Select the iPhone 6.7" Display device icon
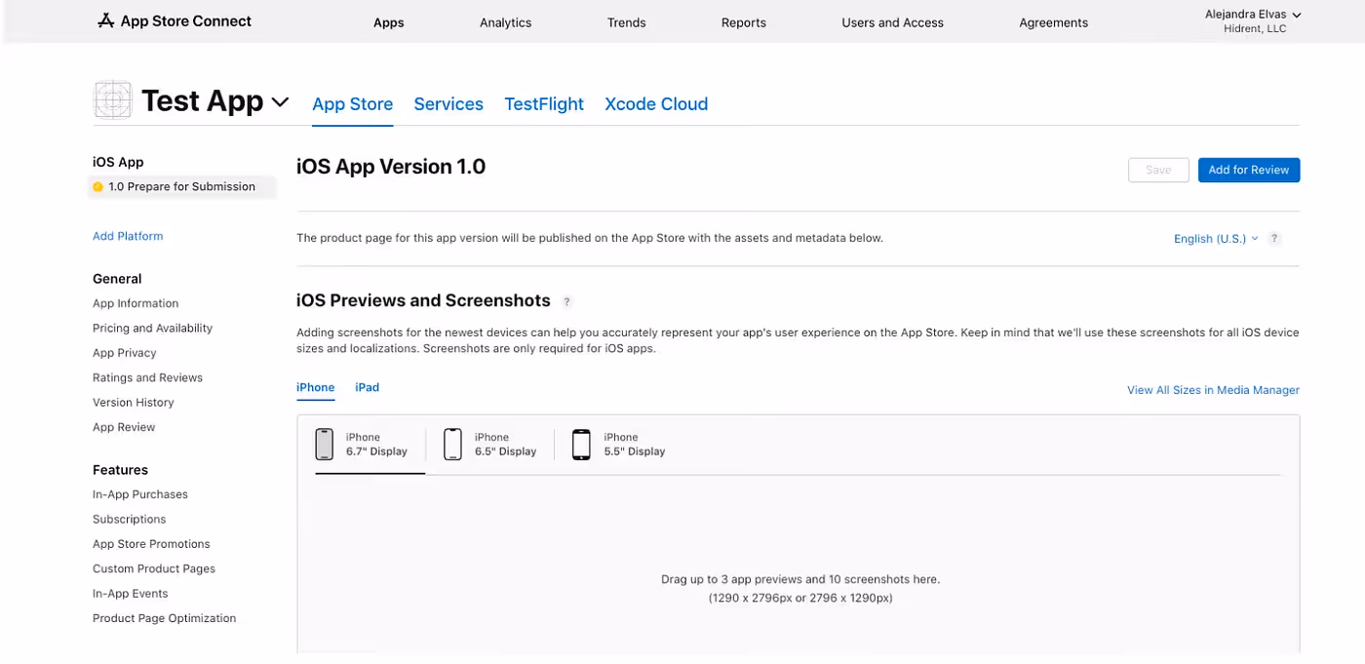Screen dimensions: 1365x664 pyautogui.click(x=325, y=445)
